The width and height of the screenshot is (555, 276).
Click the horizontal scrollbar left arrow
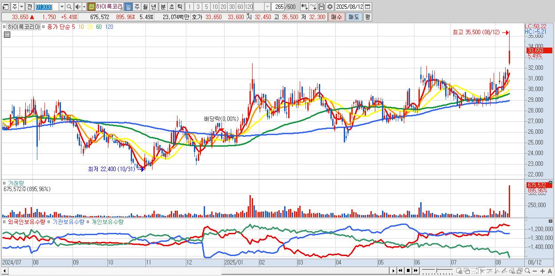(5, 271)
